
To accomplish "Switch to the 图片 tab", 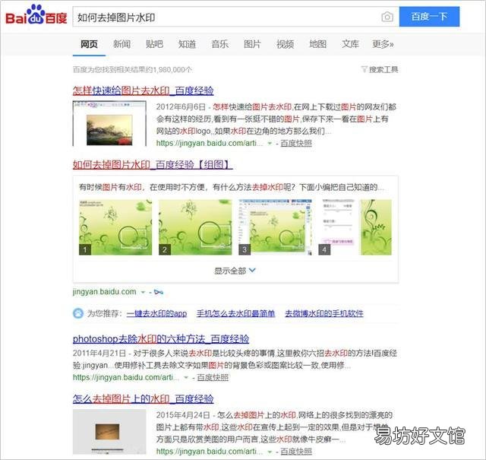I will pos(252,44).
